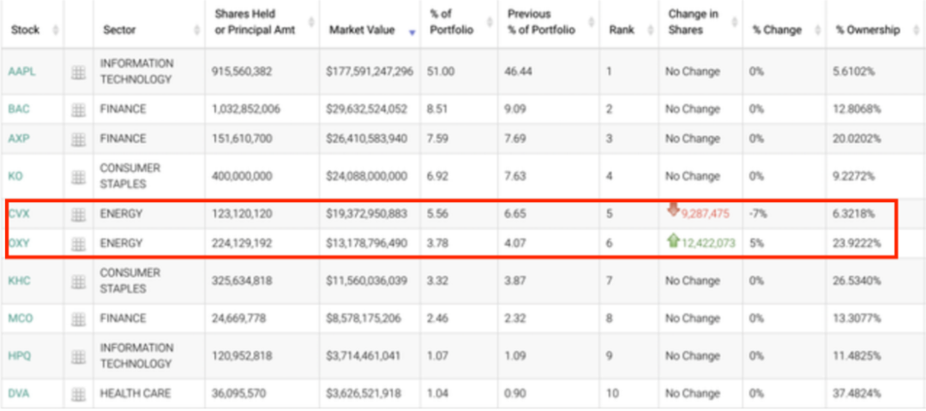Select portfolio percent 51.00
926x411 pixels.
tap(441, 72)
